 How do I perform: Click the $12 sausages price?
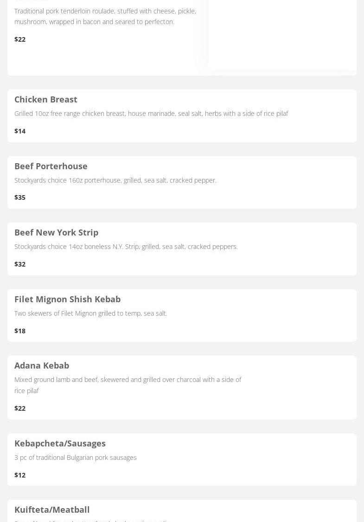pos(20,475)
